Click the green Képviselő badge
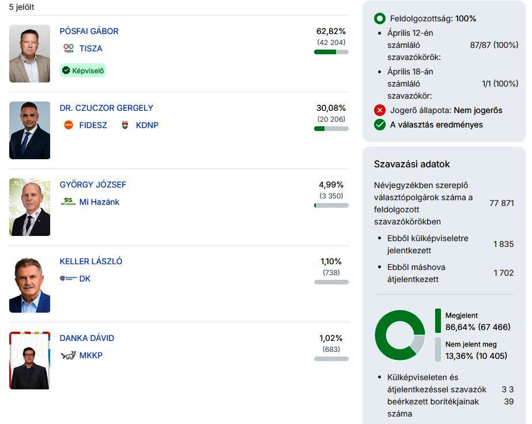This screenshot has width=532, height=424. point(83,70)
